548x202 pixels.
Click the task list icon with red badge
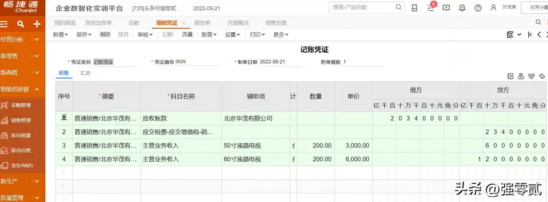click(431, 8)
